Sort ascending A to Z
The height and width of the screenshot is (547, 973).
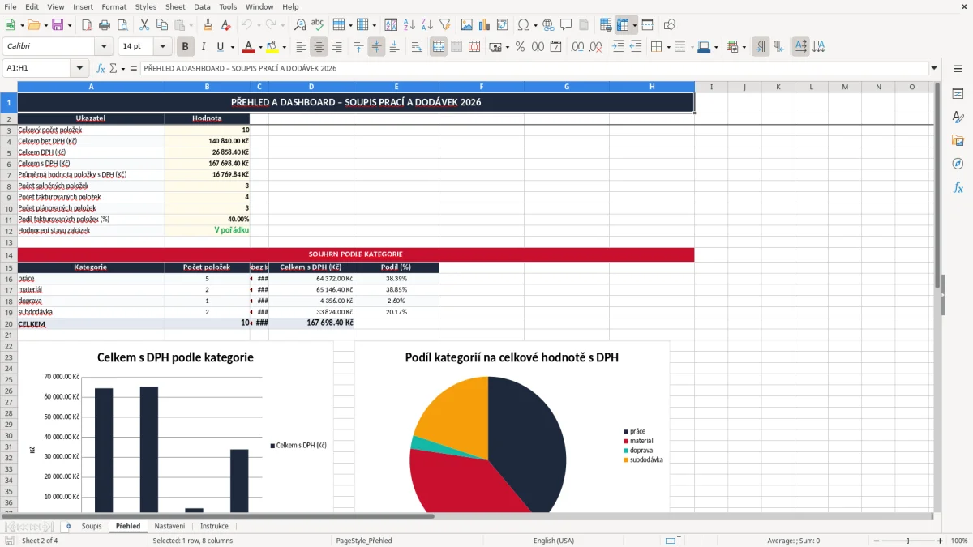(x=409, y=25)
